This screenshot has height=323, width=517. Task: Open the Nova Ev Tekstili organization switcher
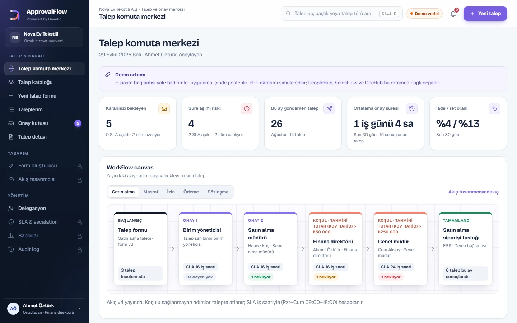pos(44,37)
